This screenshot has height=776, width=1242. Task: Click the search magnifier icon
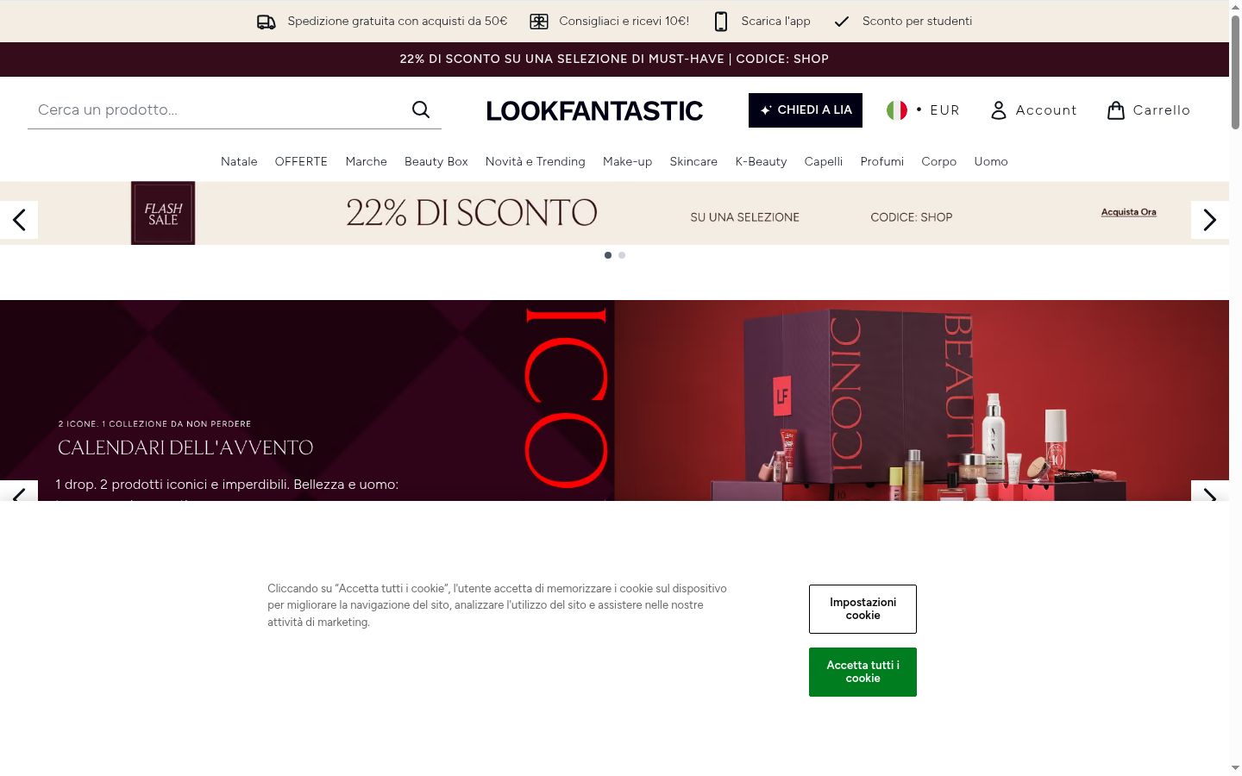[421, 110]
